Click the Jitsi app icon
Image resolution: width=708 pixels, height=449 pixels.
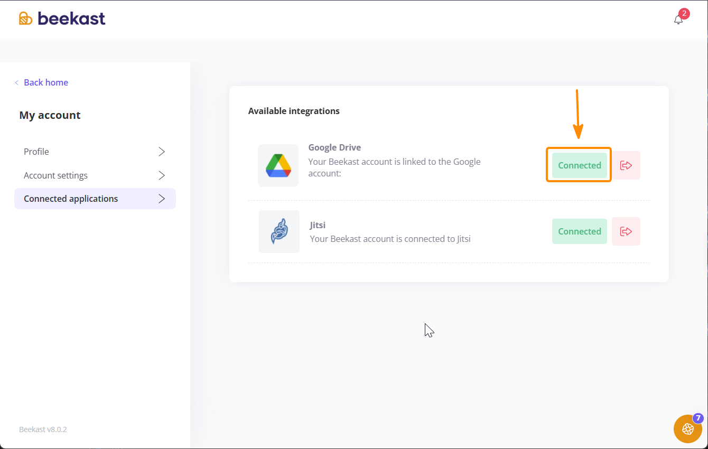pos(279,231)
